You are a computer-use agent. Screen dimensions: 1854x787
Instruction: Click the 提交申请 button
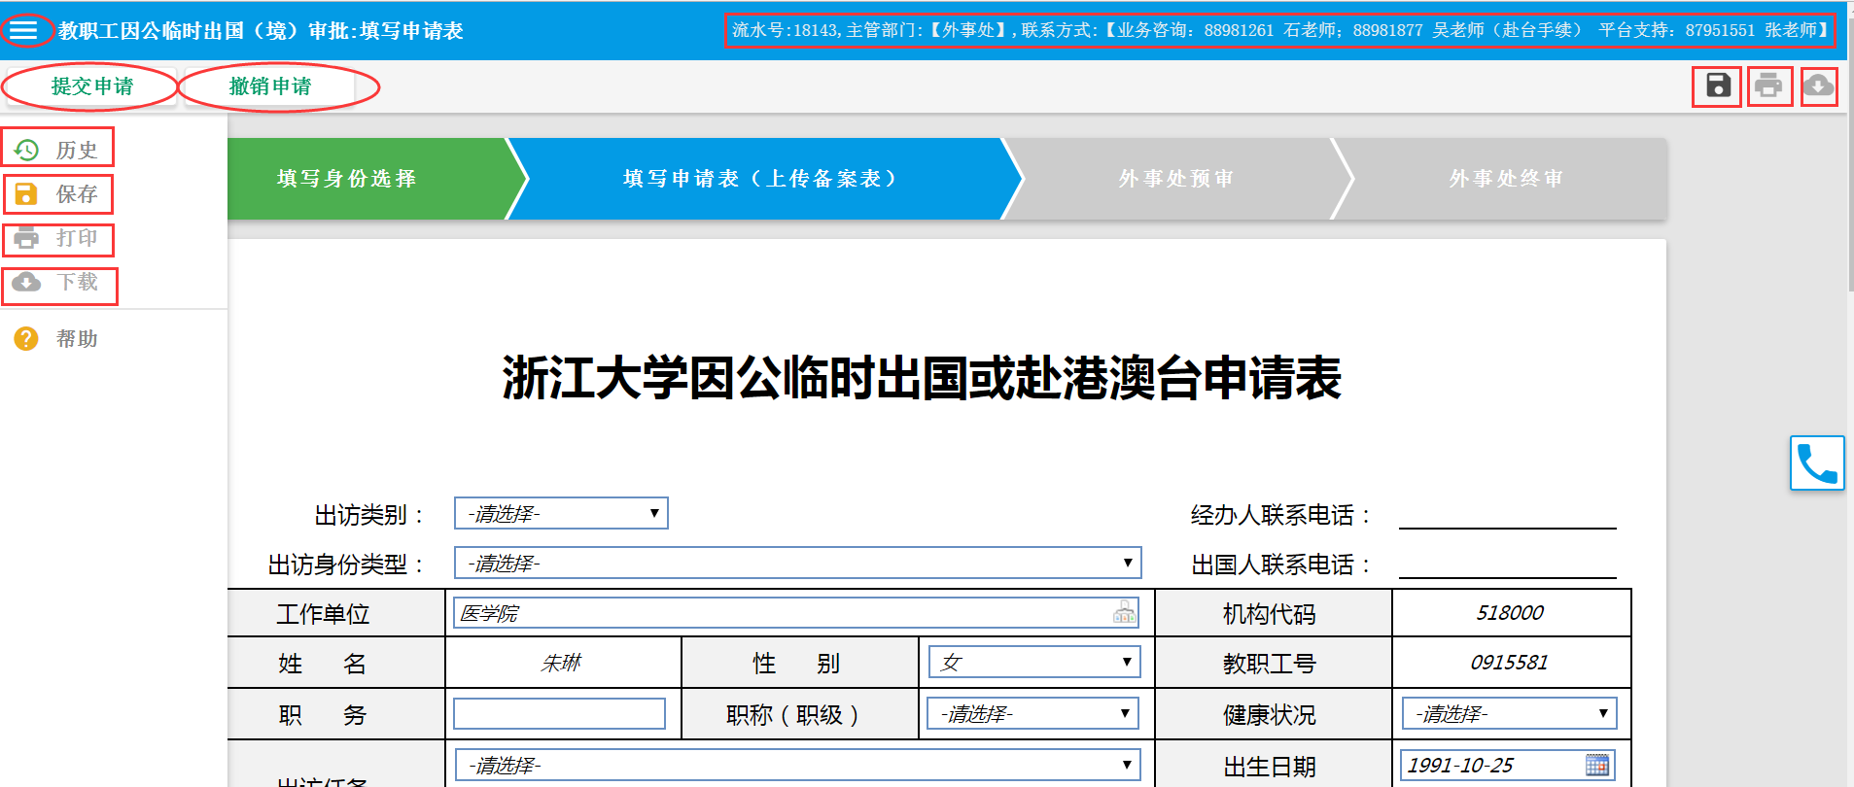coord(91,86)
